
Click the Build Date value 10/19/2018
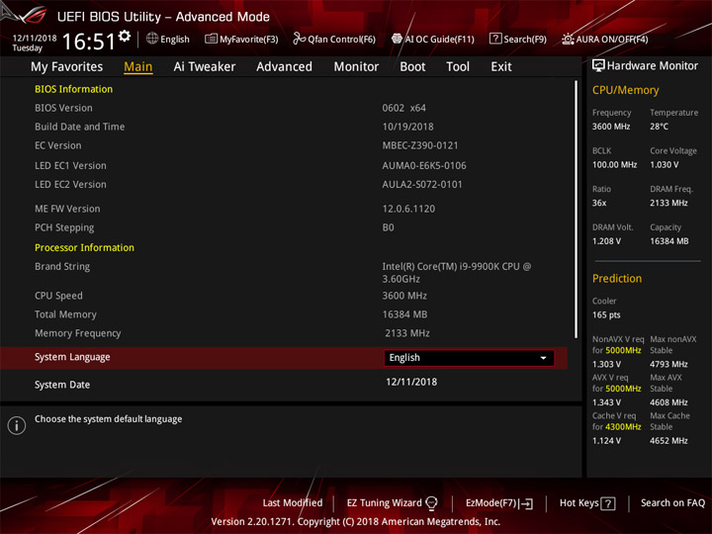click(407, 127)
